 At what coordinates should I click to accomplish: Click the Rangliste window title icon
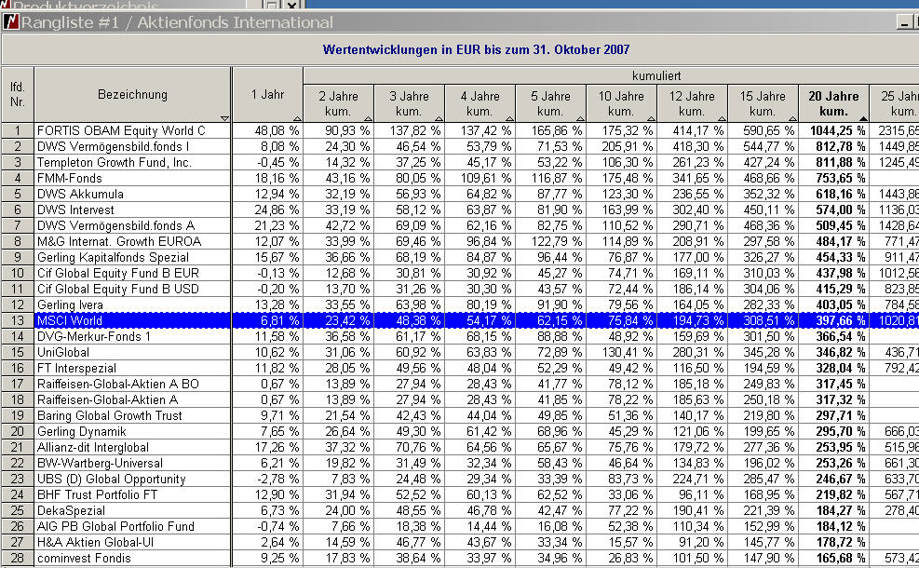coord(10,22)
